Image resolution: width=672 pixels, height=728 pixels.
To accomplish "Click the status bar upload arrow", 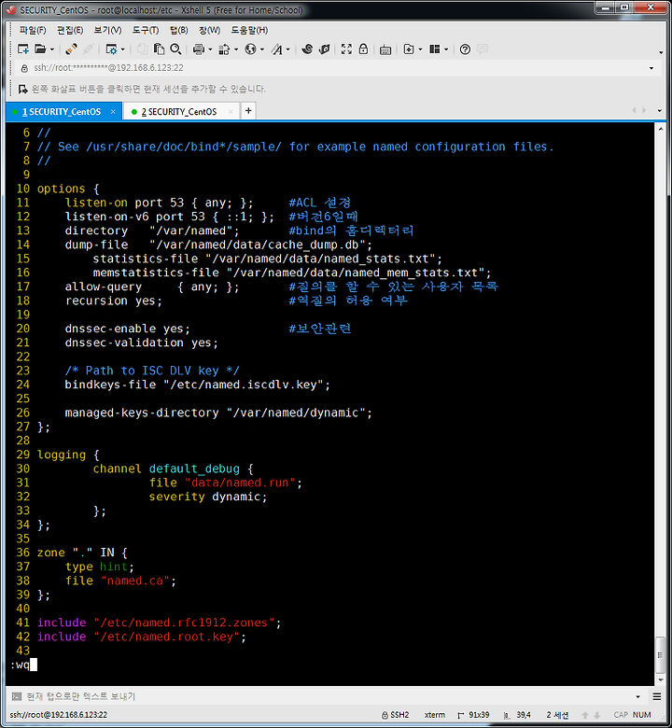I will (585, 715).
